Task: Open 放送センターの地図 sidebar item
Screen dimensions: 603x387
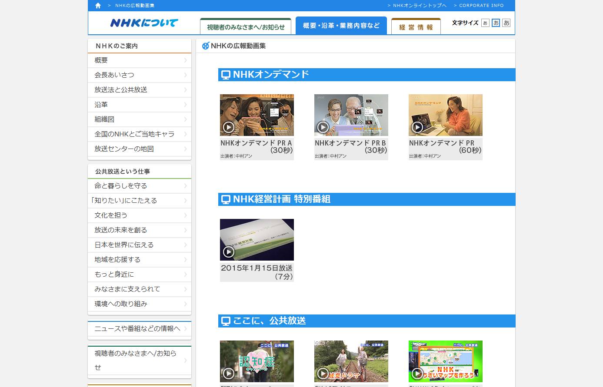Action: 140,149
